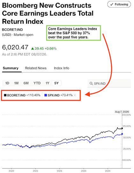Switch to the Related News tab
This screenshot has height=173, width=134.
coord(36,68)
